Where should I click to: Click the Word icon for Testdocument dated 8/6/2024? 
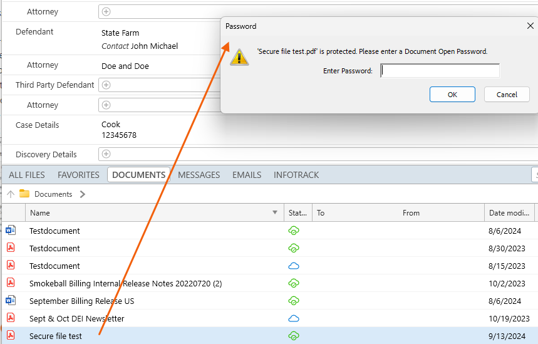point(11,230)
